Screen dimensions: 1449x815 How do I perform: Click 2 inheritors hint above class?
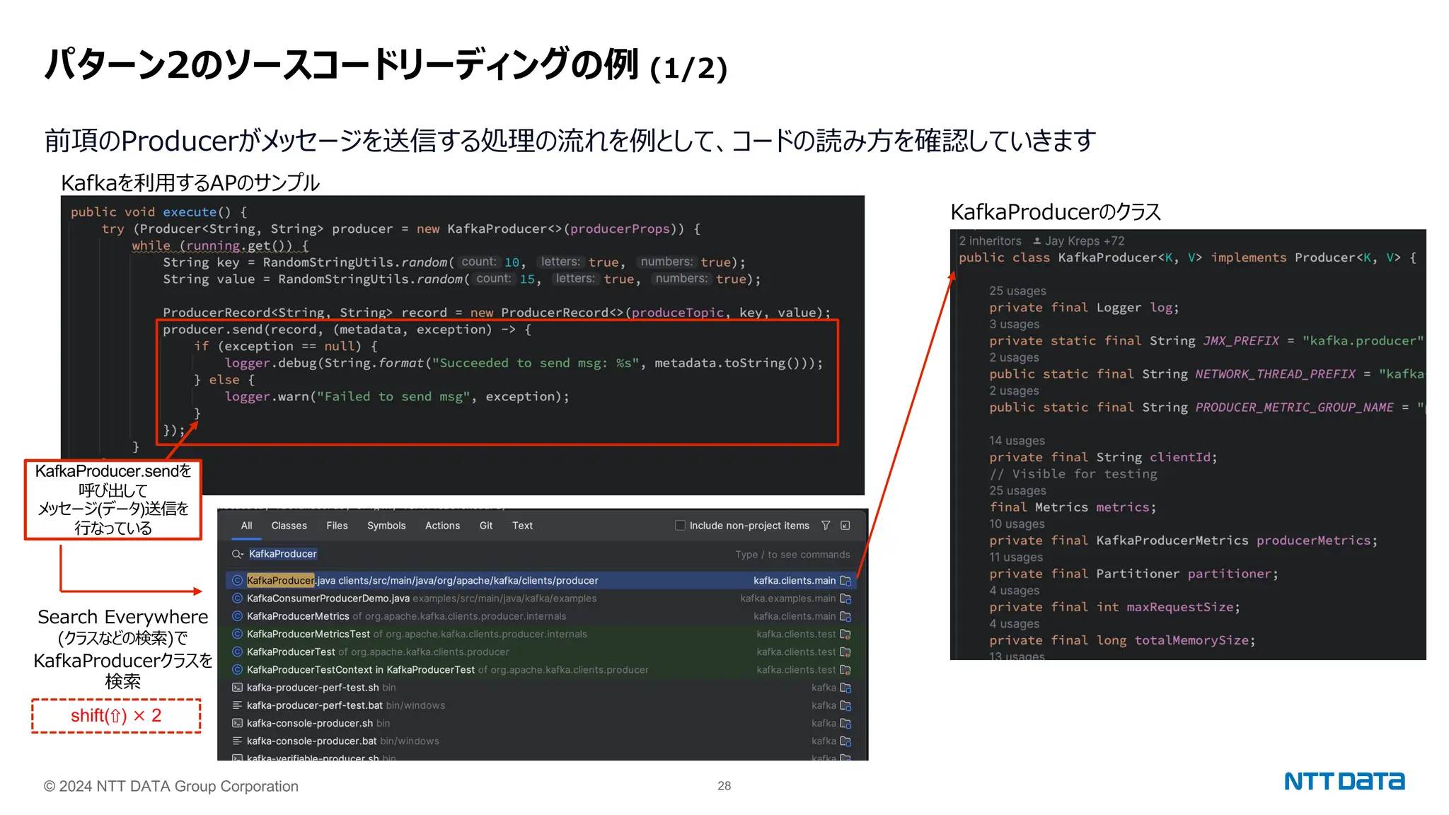(x=990, y=241)
